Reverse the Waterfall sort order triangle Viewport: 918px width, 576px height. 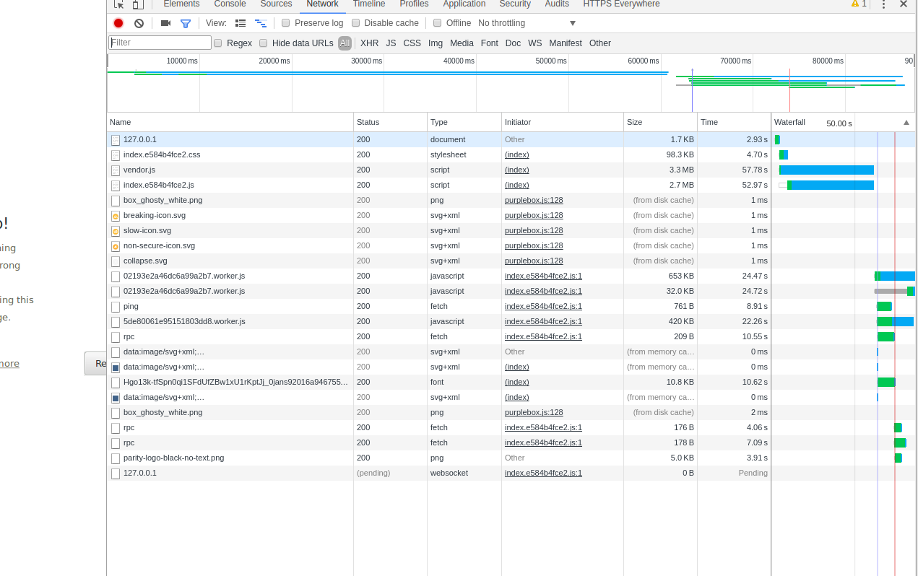906,122
